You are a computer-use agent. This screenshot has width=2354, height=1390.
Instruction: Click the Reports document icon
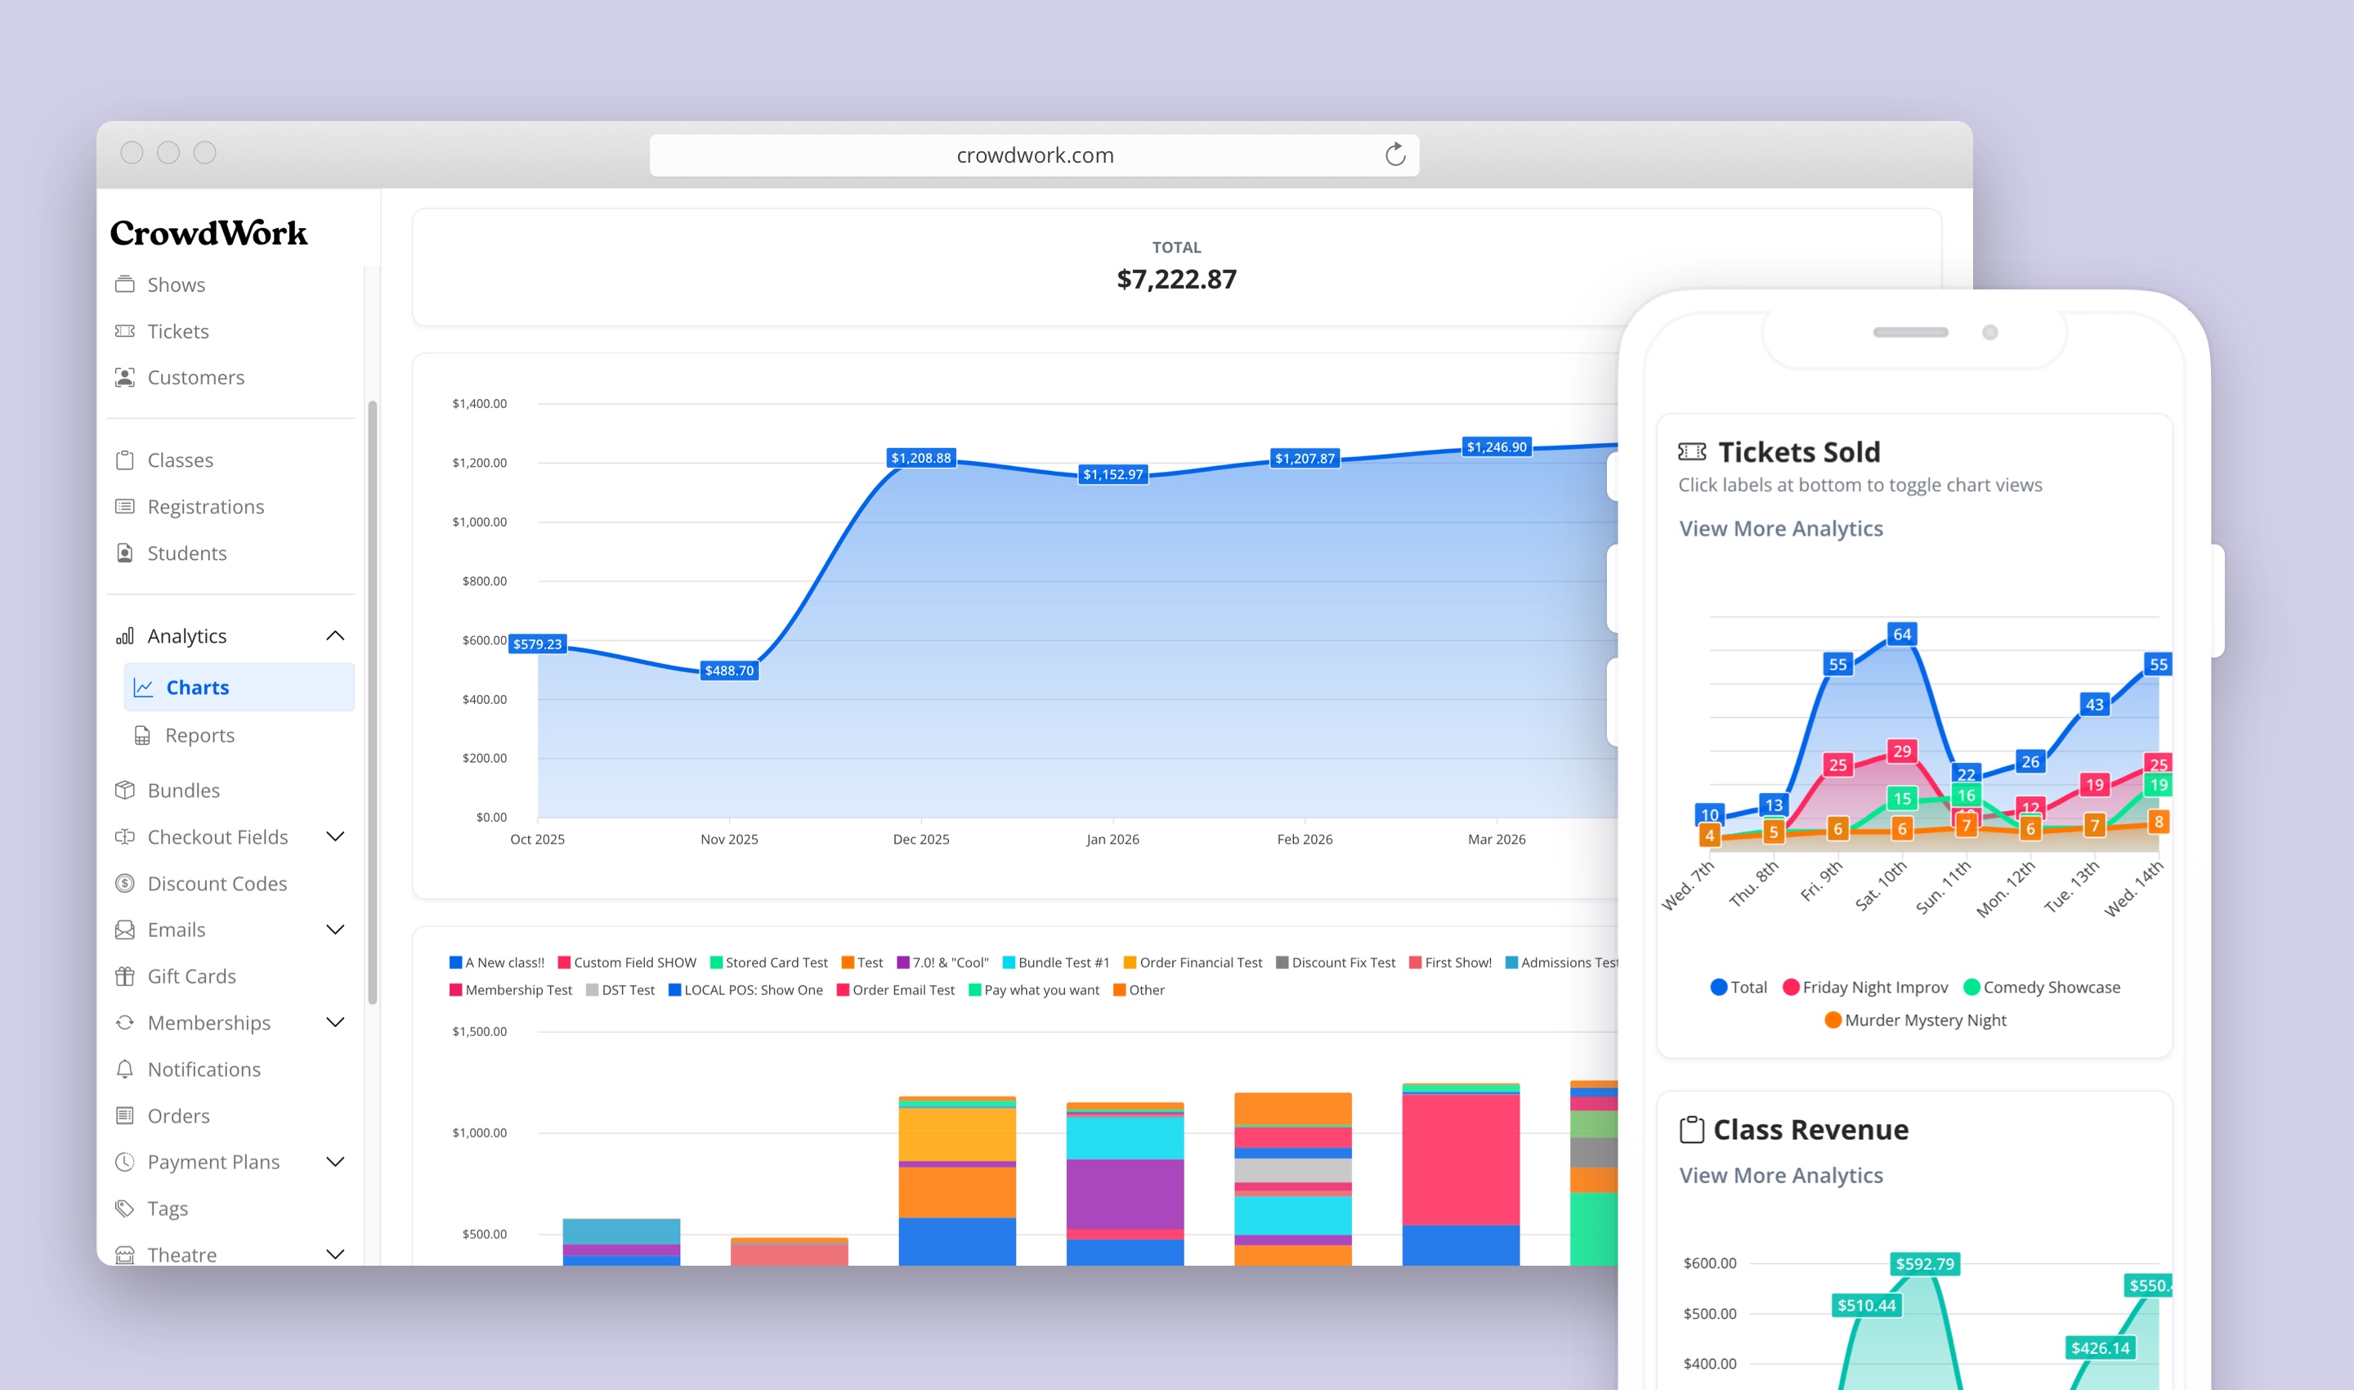pos(142,735)
